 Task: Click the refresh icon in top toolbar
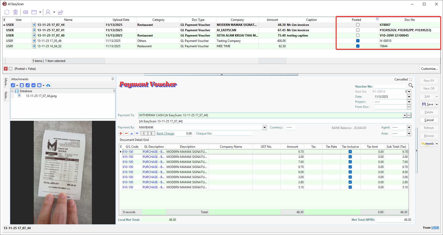[x=7, y=12]
